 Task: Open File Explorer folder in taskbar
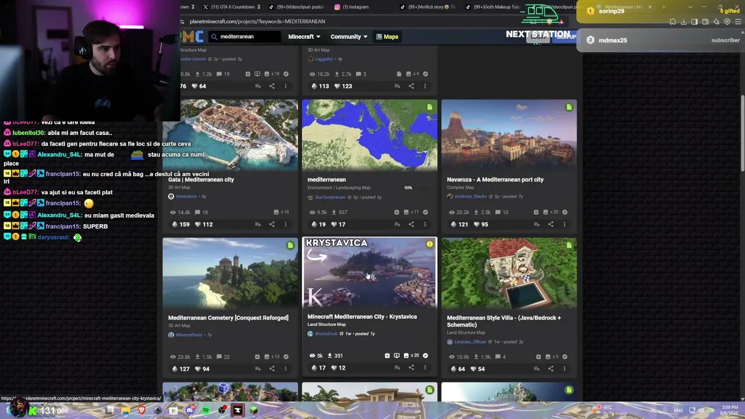coord(126,410)
